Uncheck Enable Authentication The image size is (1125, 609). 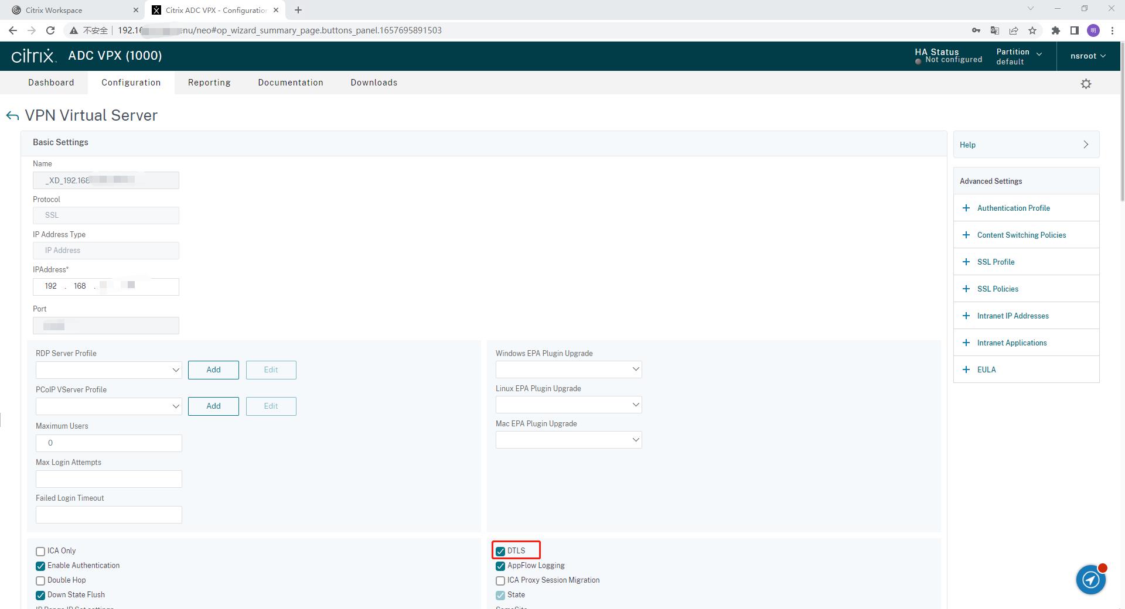click(x=40, y=566)
